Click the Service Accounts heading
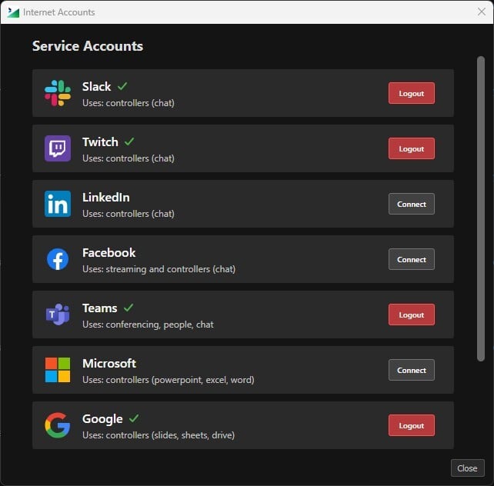This screenshot has height=486, width=494. click(x=88, y=46)
